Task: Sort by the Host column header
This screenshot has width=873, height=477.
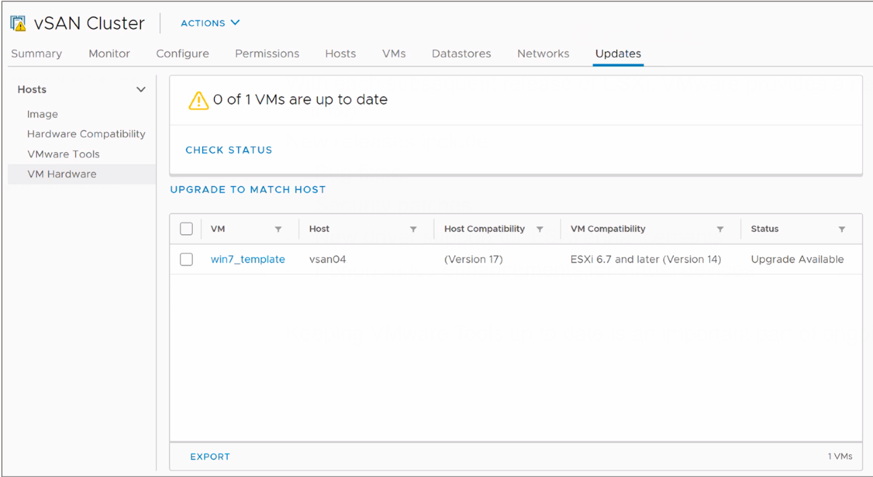Action: [319, 229]
